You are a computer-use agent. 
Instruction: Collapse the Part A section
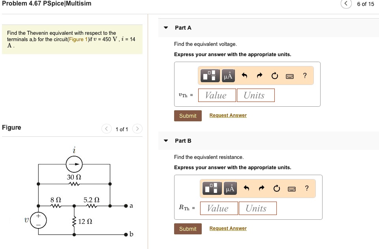point(166,28)
